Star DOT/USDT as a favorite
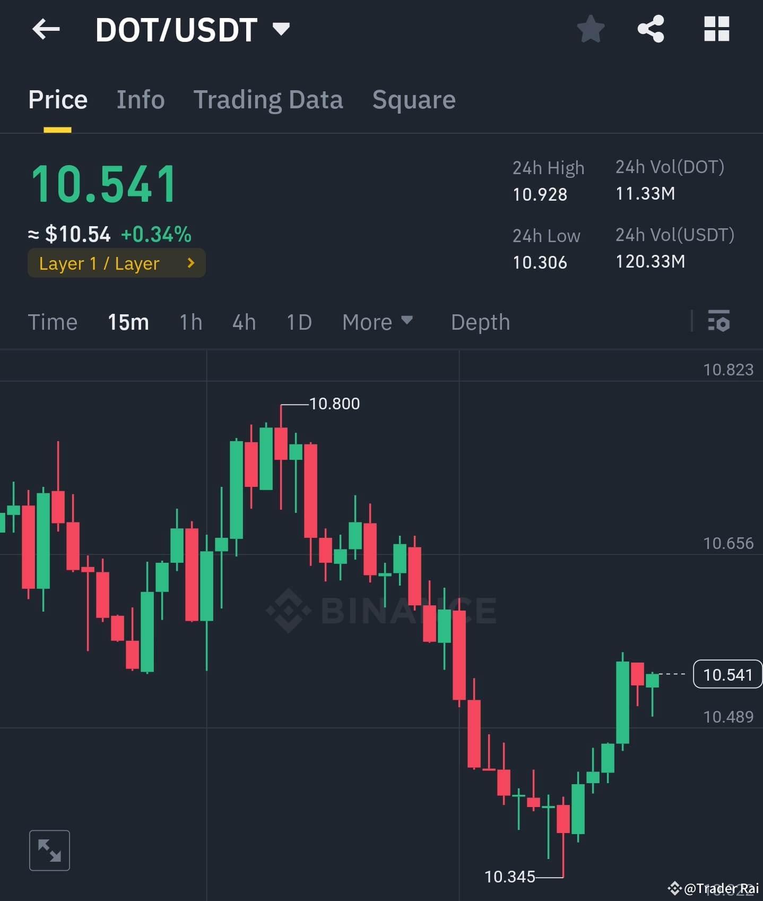The height and width of the screenshot is (901, 763). coord(591,29)
